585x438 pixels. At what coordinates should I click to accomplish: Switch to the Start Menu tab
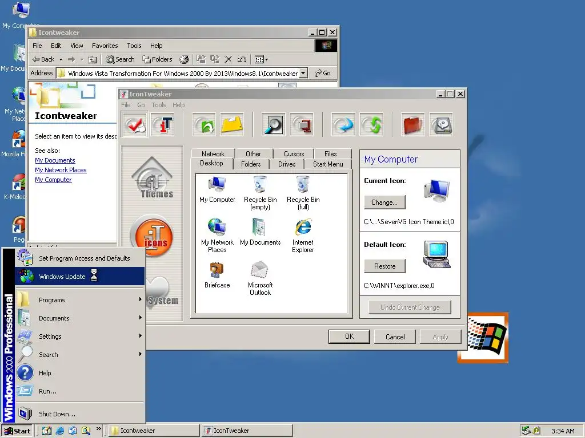(x=328, y=164)
